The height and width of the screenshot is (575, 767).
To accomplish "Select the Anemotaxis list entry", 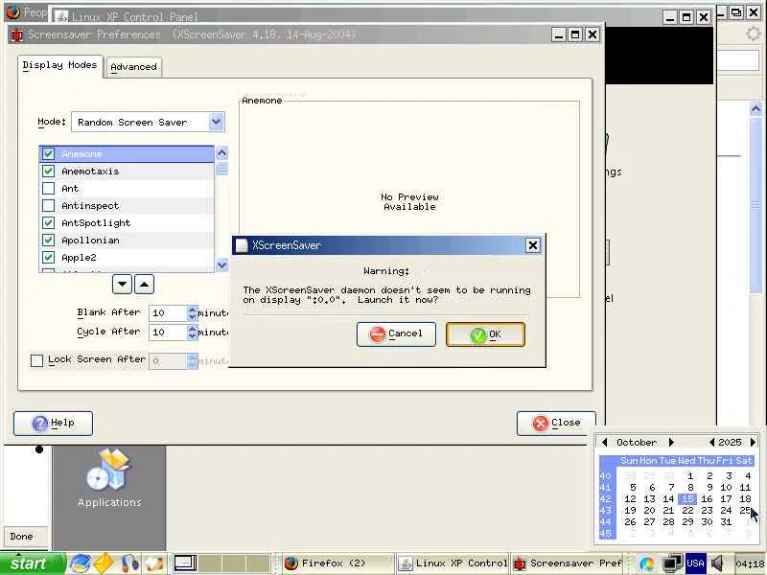I will (127, 172).
